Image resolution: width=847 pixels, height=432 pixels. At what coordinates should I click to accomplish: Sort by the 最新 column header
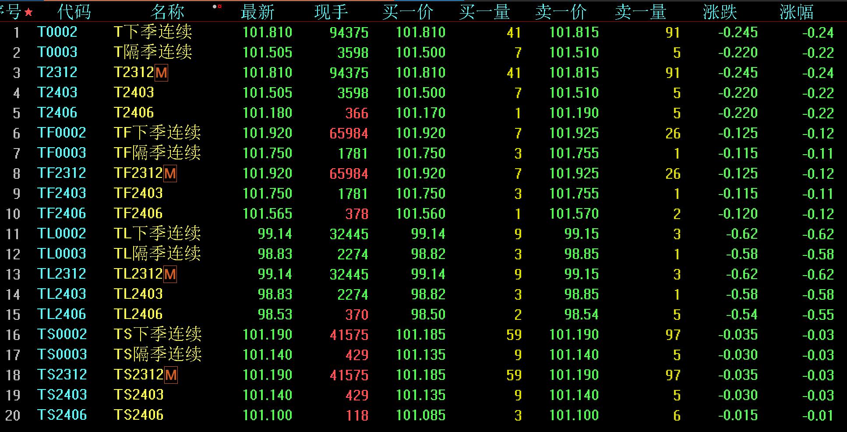point(257,12)
